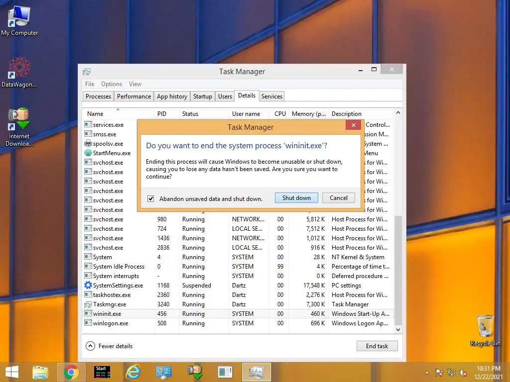Switch to the Processes tab
The width and height of the screenshot is (510, 382).
click(98, 96)
